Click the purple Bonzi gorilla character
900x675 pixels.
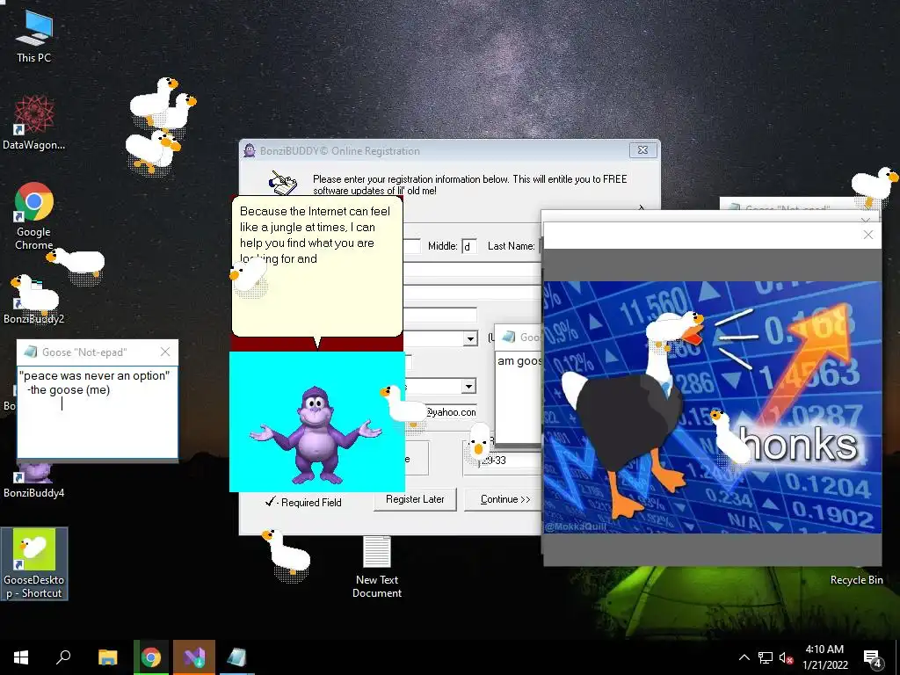point(316,434)
